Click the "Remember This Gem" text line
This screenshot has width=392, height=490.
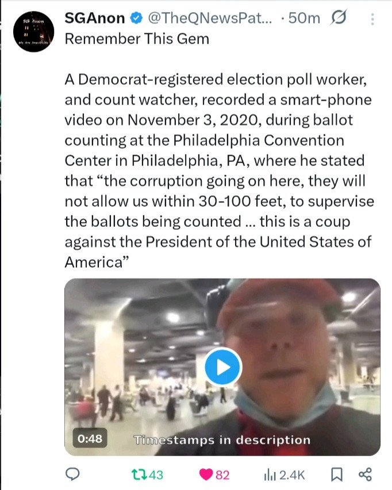tap(136, 38)
